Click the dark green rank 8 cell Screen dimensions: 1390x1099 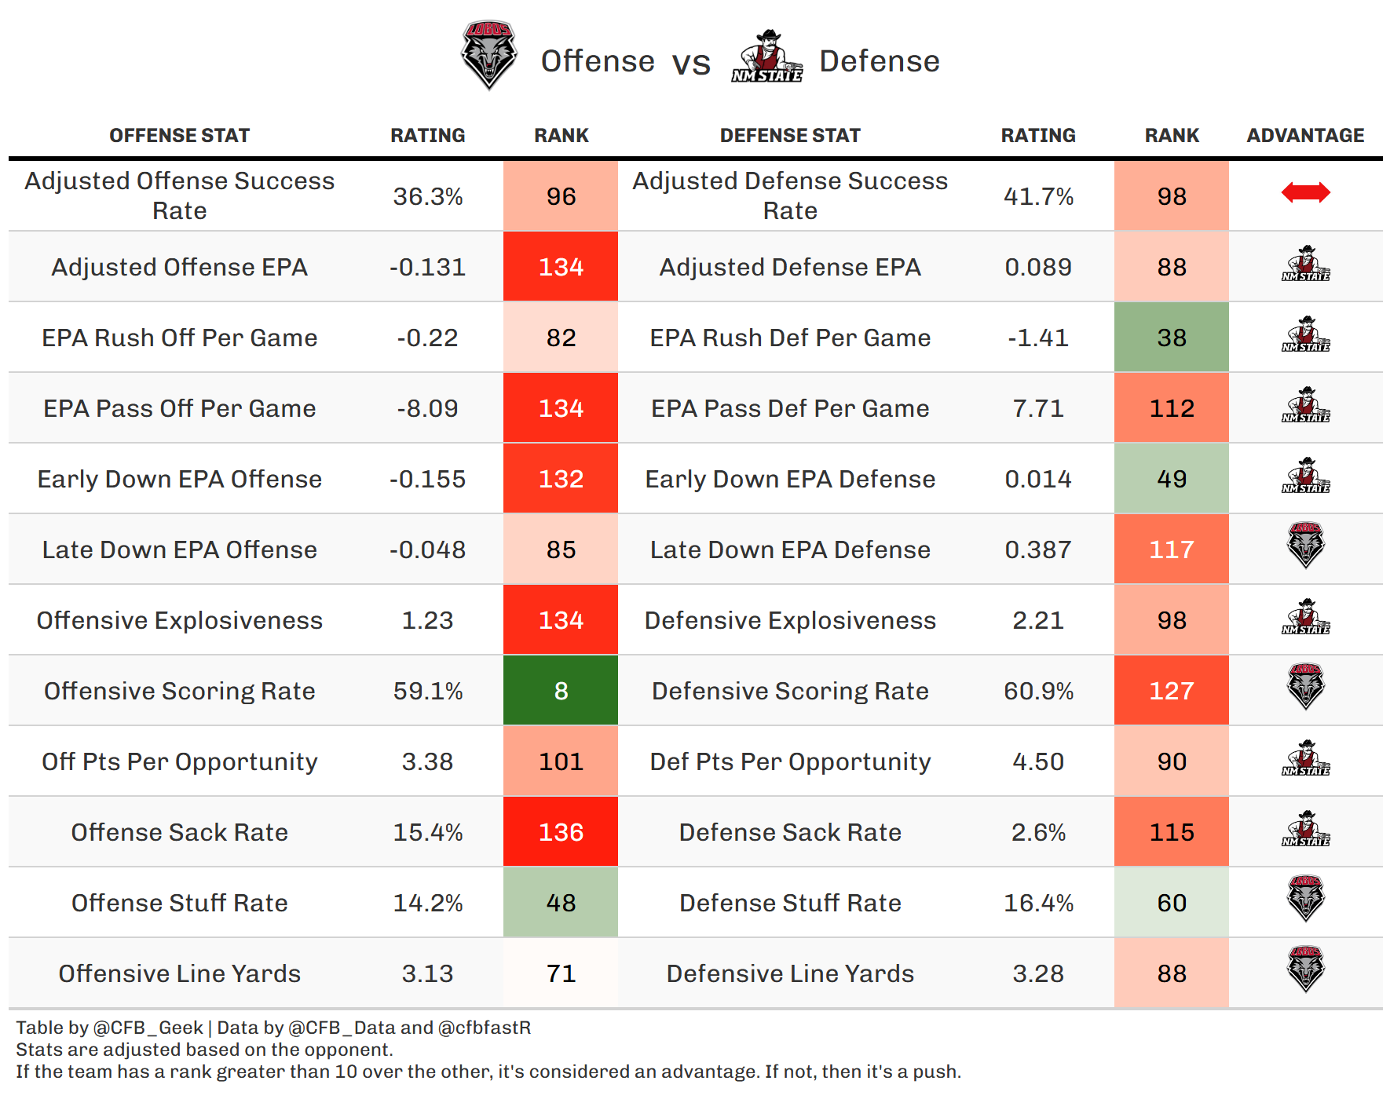point(561,691)
